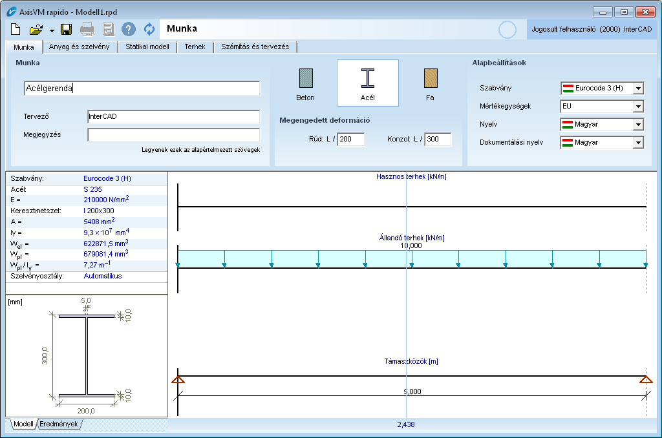
Task: Click the Iy value 9,3 × 10⁷ mm⁴
Action: pos(107,233)
